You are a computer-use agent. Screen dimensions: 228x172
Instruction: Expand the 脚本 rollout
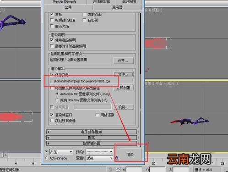point(92,138)
